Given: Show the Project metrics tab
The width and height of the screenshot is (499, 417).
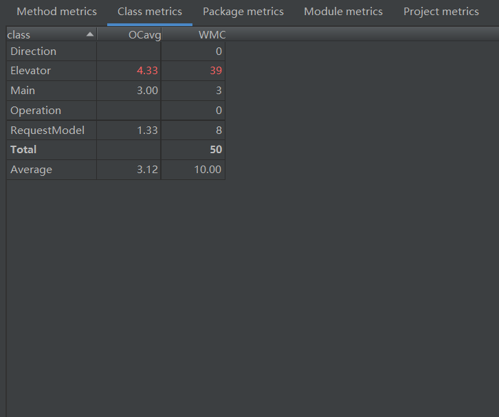Looking at the screenshot, I should coord(441,12).
